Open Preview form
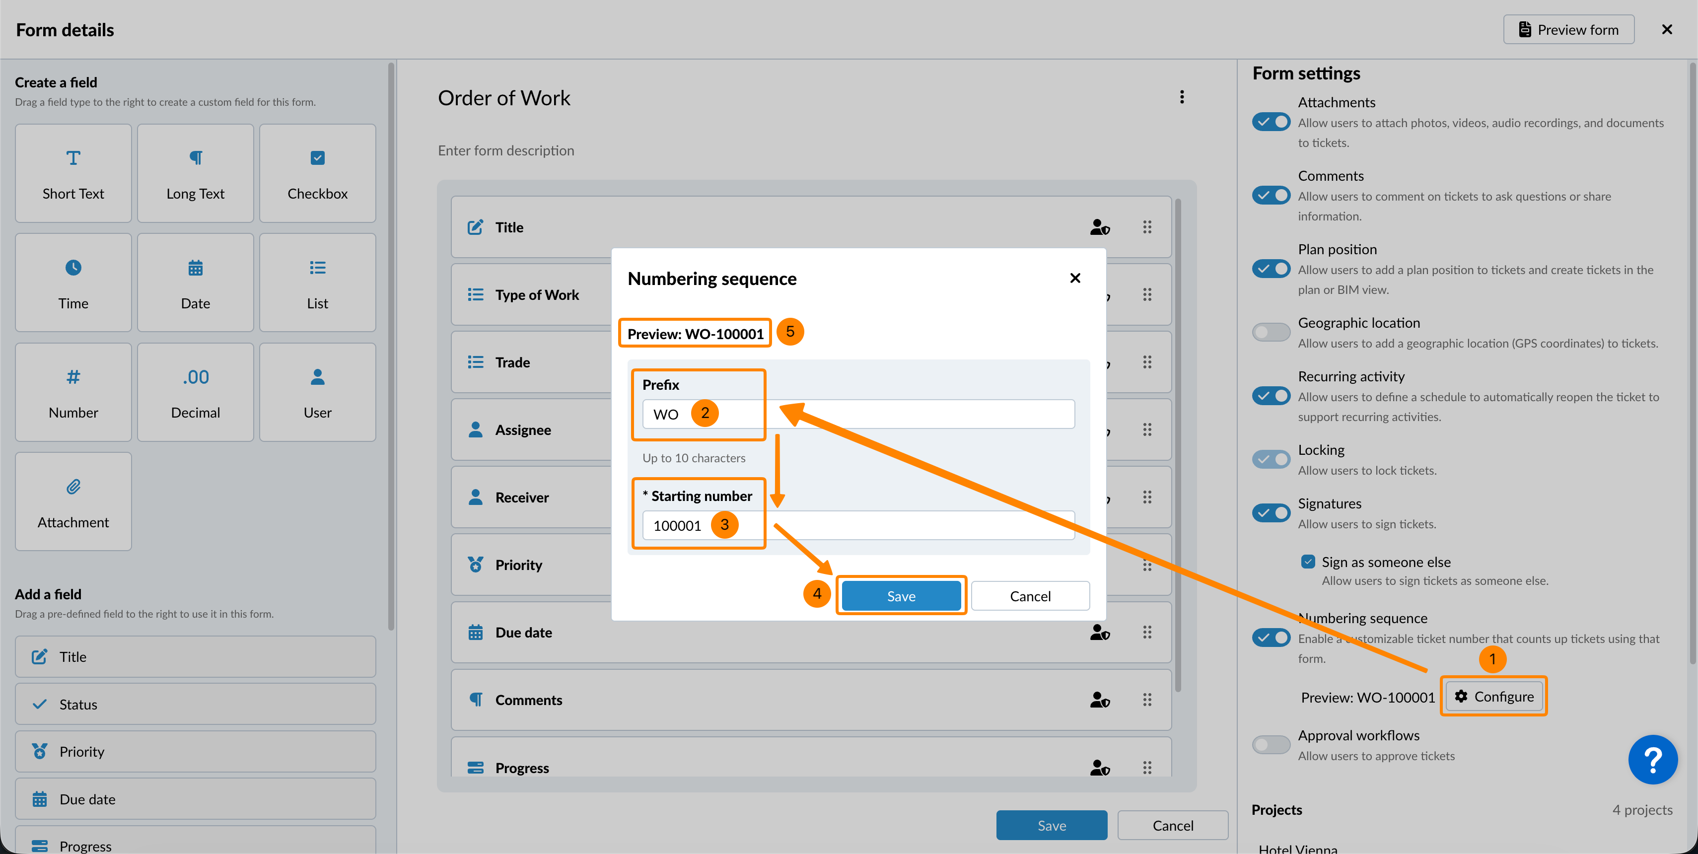 coord(1568,30)
